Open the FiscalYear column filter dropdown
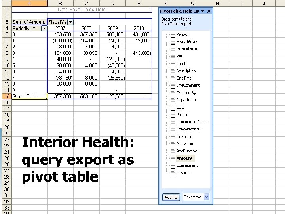This screenshot has width=285, height=214. click(70, 22)
